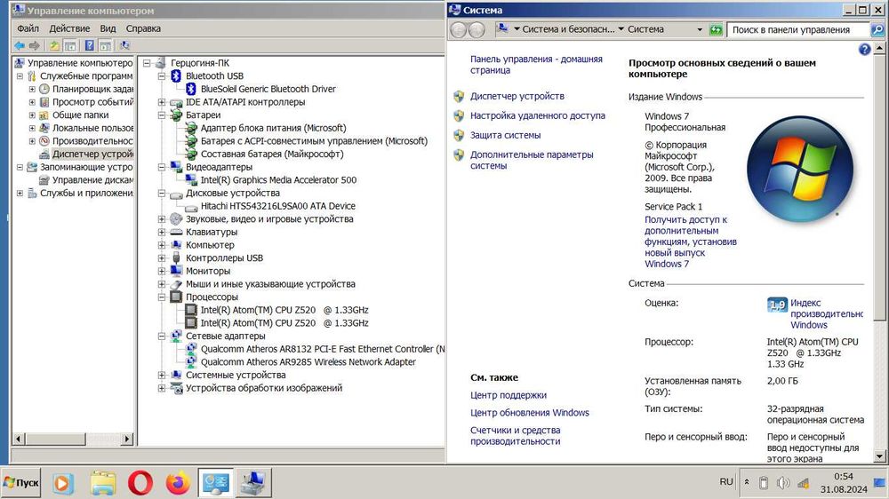This screenshot has width=889, height=499.
Task: Open the view menu in Computer Management
Action: click(108, 28)
